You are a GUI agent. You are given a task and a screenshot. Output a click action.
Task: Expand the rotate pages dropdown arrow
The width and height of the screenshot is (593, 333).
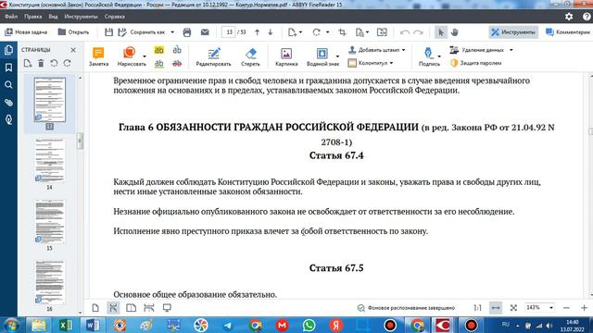tap(327, 32)
